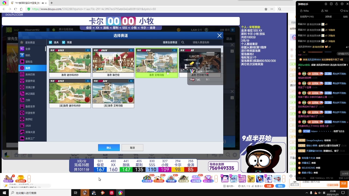
Task: Click the 神之国度 category icon
Action: point(22,94)
